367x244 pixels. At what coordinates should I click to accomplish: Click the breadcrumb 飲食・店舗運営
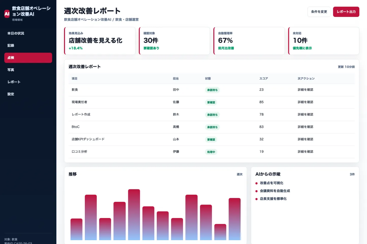pos(127,20)
